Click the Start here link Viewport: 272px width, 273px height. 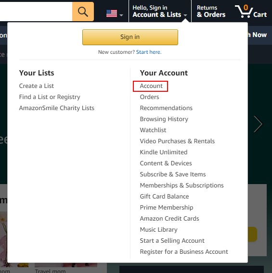pyautogui.click(x=149, y=52)
